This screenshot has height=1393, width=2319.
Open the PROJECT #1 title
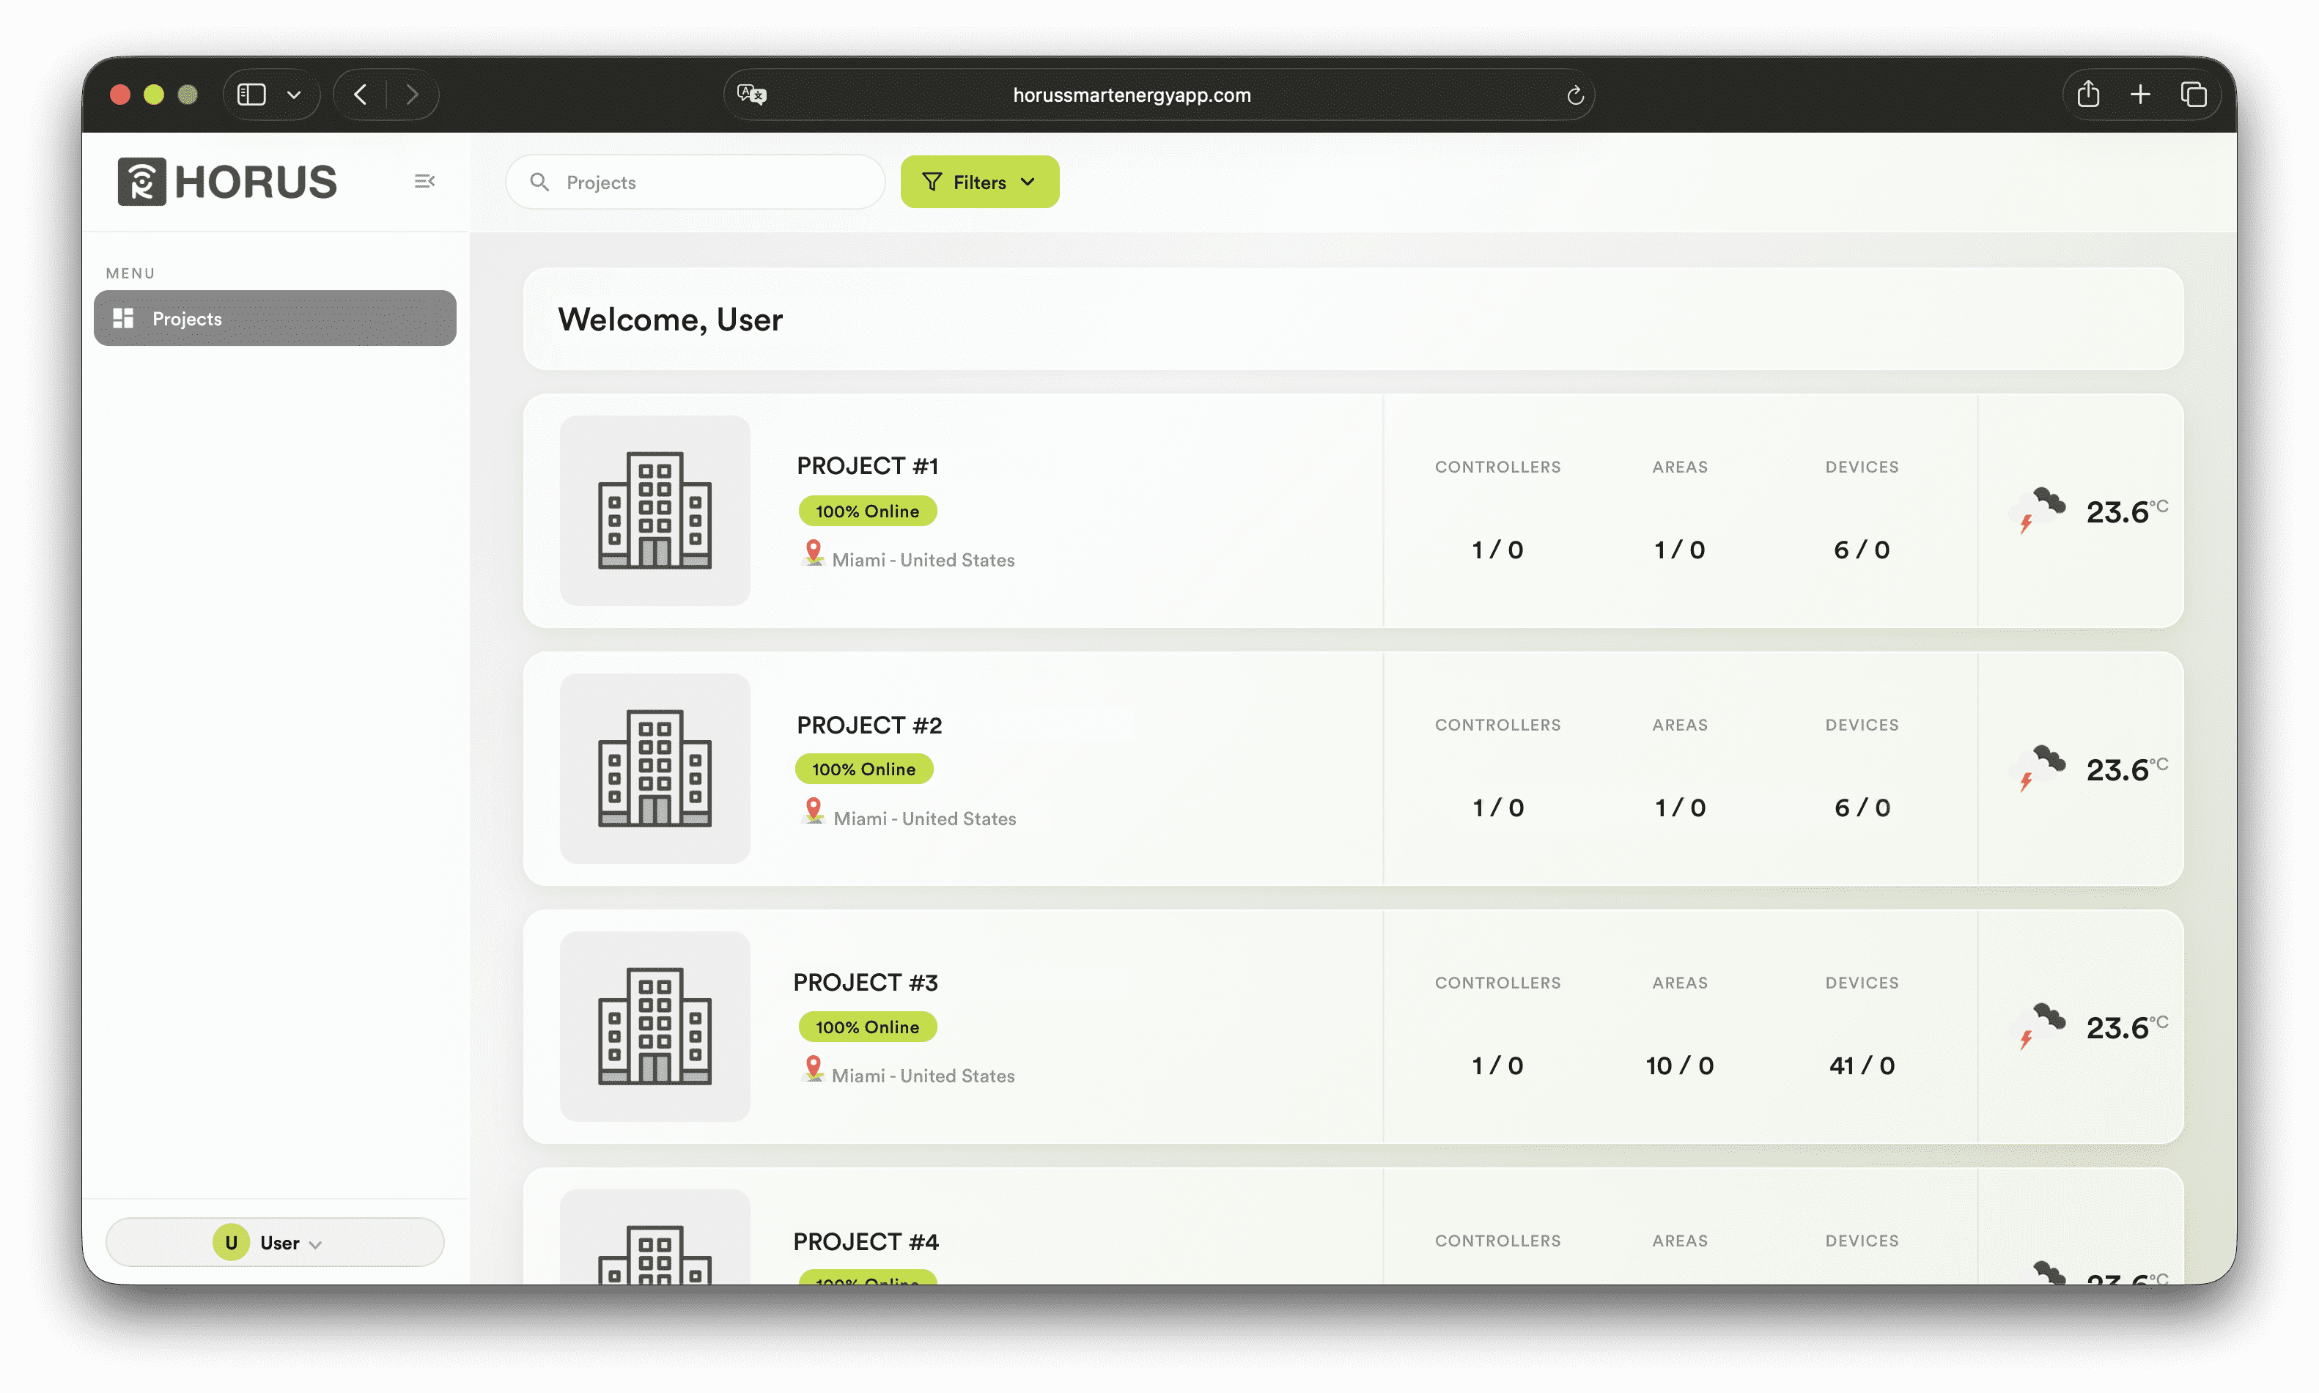point(868,465)
